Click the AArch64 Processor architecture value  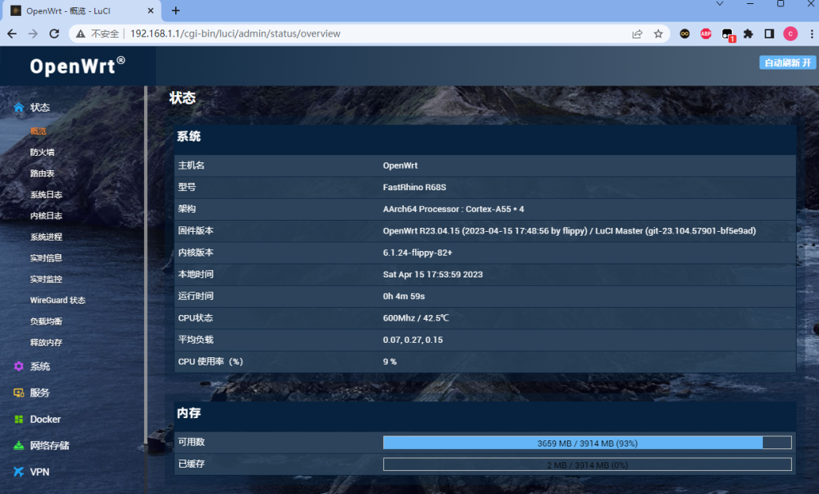click(x=453, y=209)
